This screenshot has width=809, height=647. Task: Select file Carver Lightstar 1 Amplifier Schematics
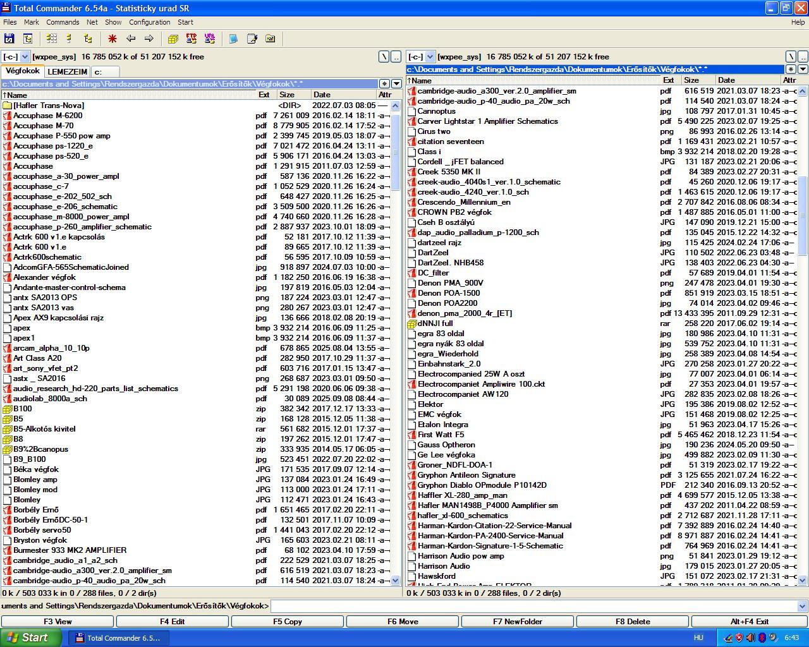click(x=601, y=121)
